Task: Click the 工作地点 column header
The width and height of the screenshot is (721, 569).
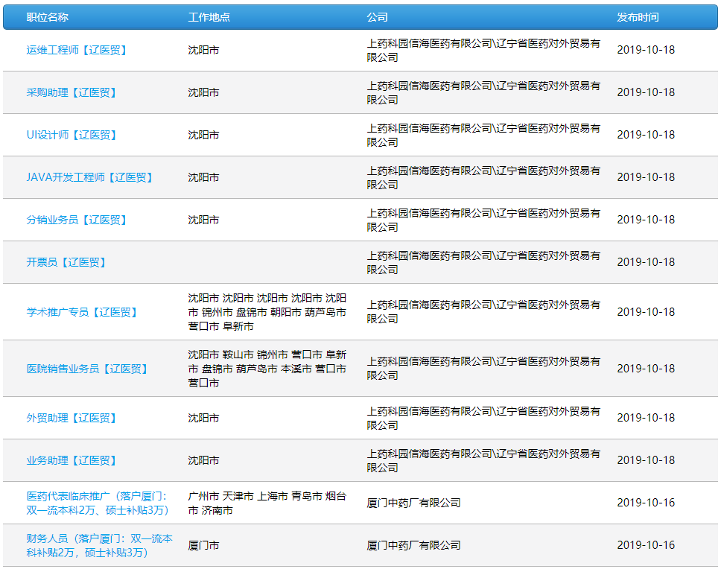Action: (x=209, y=17)
